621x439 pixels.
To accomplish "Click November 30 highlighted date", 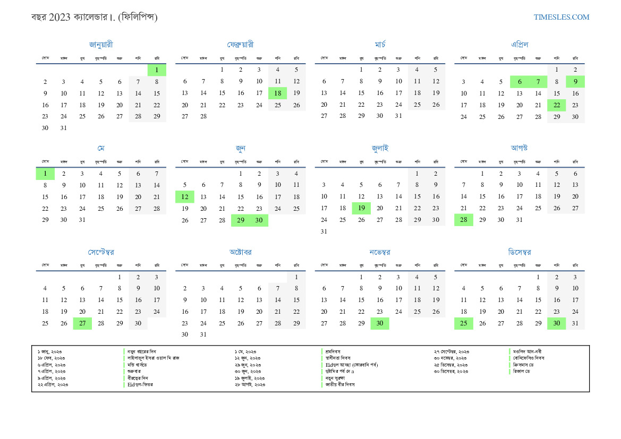I will (x=380, y=324).
